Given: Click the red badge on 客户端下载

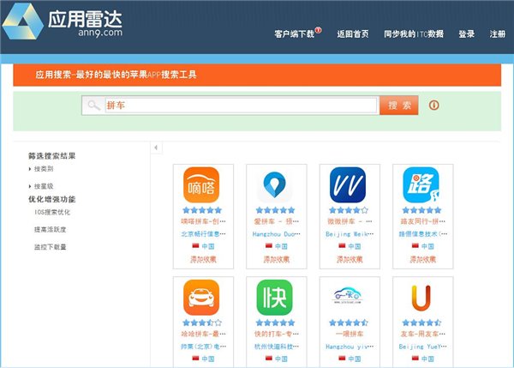Looking at the screenshot, I should click(319, 30).
